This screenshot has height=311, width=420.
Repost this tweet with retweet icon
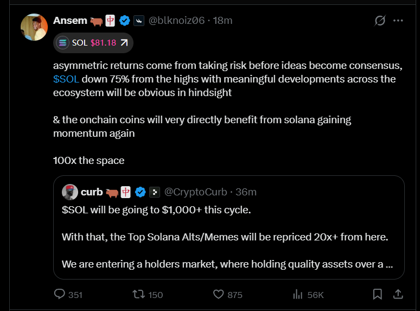[x=139, y=294]
